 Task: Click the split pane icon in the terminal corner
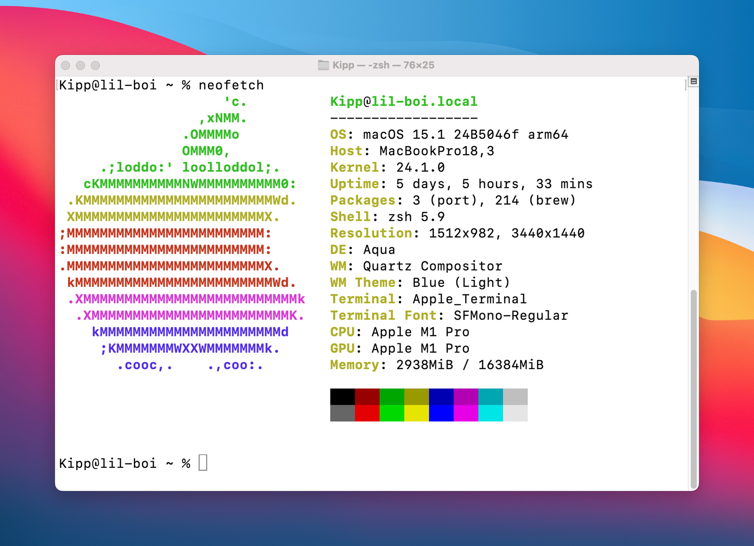pyautogui.click(x=694, y=81)
